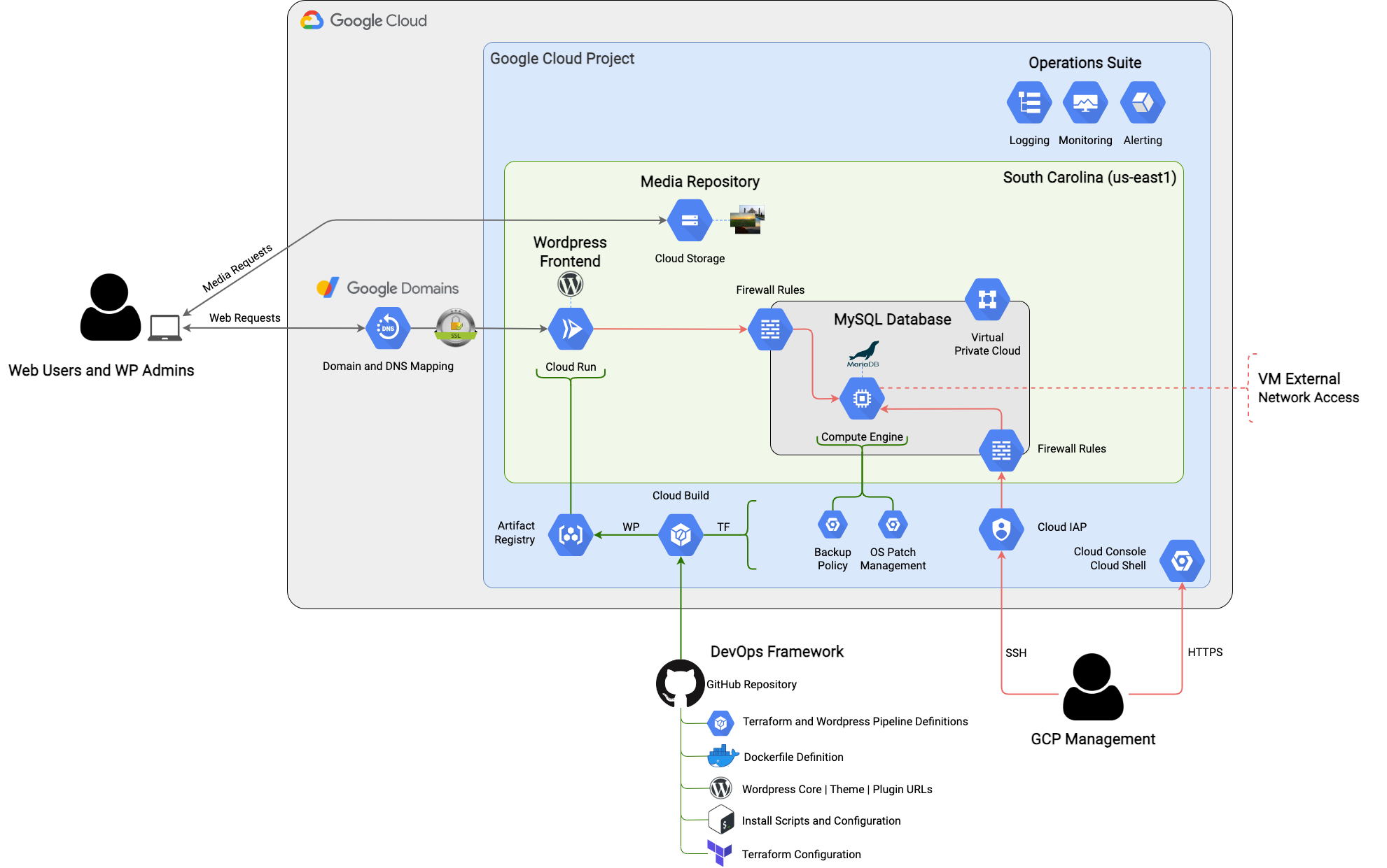Select the Cloud Build icon

681,535
